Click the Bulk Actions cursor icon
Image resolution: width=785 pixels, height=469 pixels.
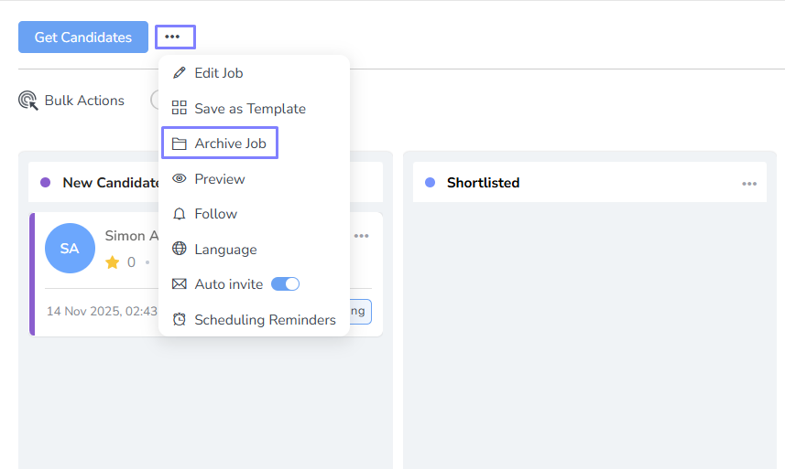point(28,101)
